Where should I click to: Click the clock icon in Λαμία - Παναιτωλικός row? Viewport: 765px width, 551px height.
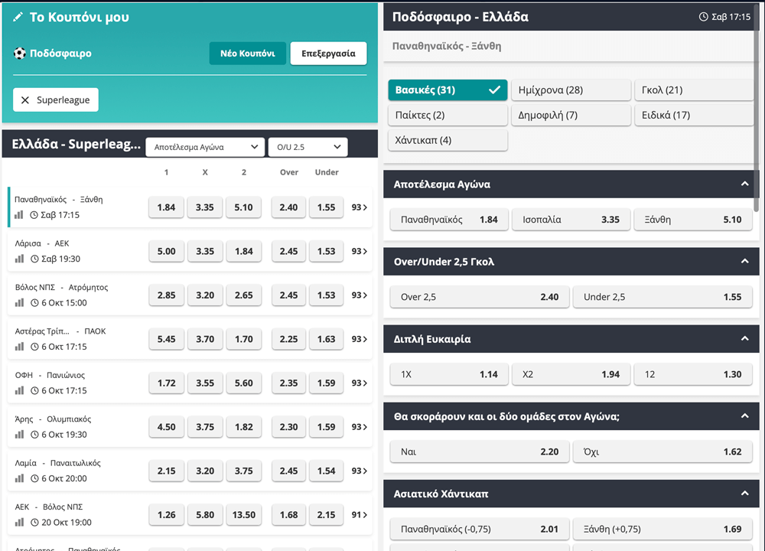pyautogui.click(x=34, y=478)
